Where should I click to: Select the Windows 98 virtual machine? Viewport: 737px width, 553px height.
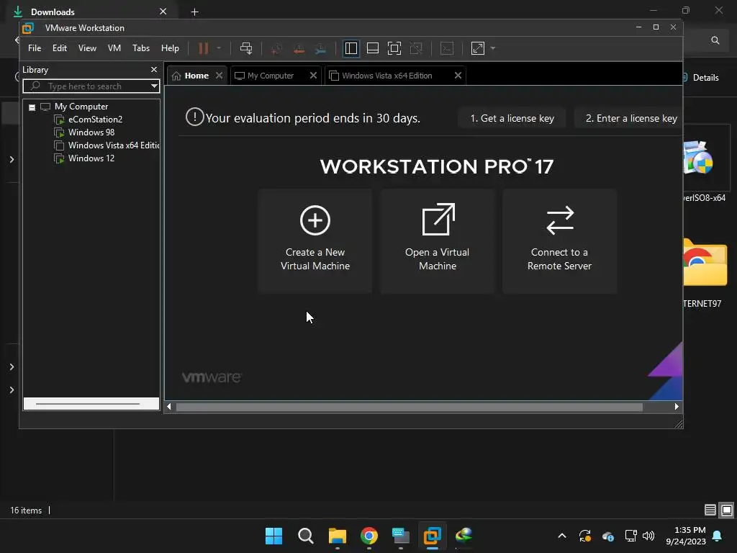(x=91, y=132)
